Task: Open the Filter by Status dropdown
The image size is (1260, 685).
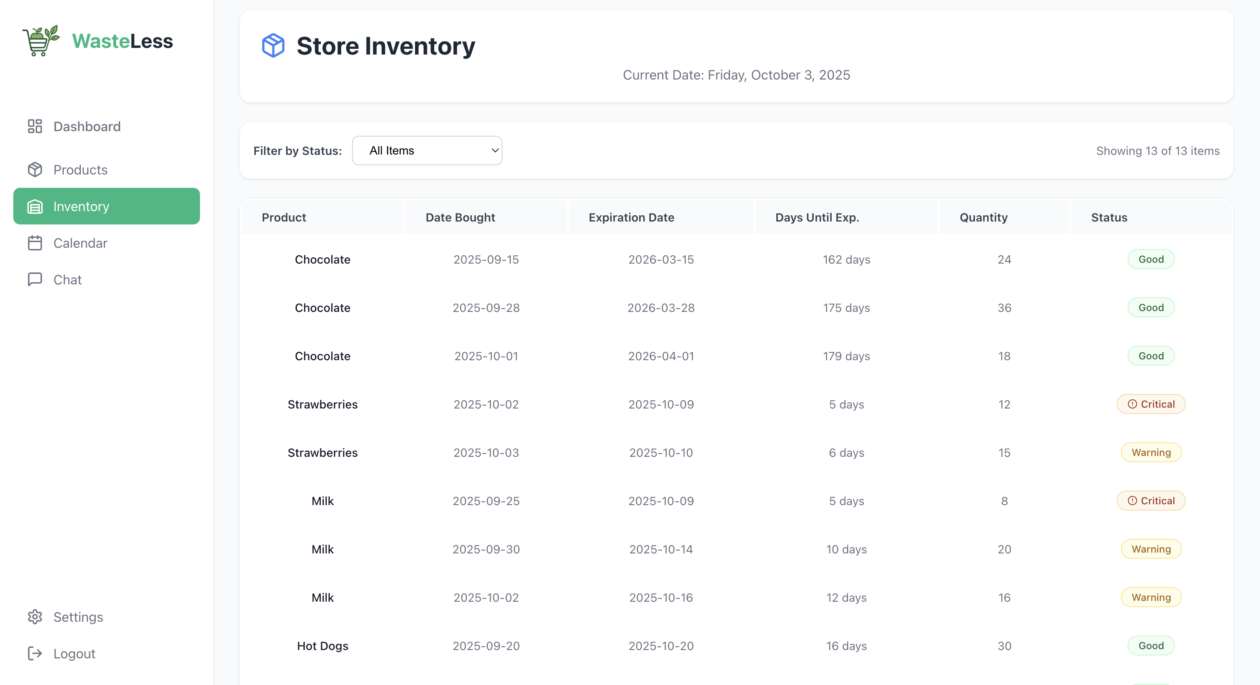Action: [427, 151]
